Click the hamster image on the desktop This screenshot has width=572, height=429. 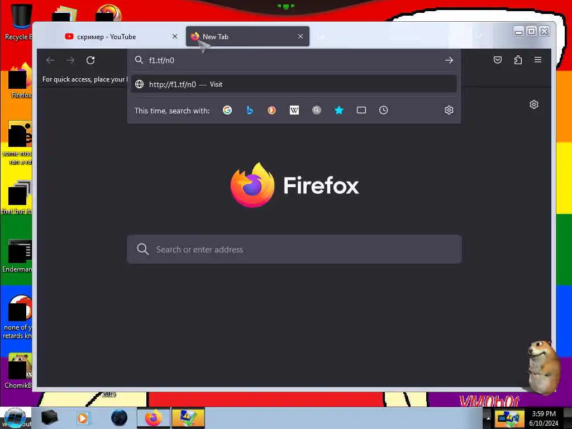(x=542, y=366)
